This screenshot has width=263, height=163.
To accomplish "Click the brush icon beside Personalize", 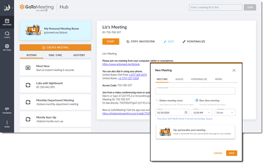I will (184, 41).
